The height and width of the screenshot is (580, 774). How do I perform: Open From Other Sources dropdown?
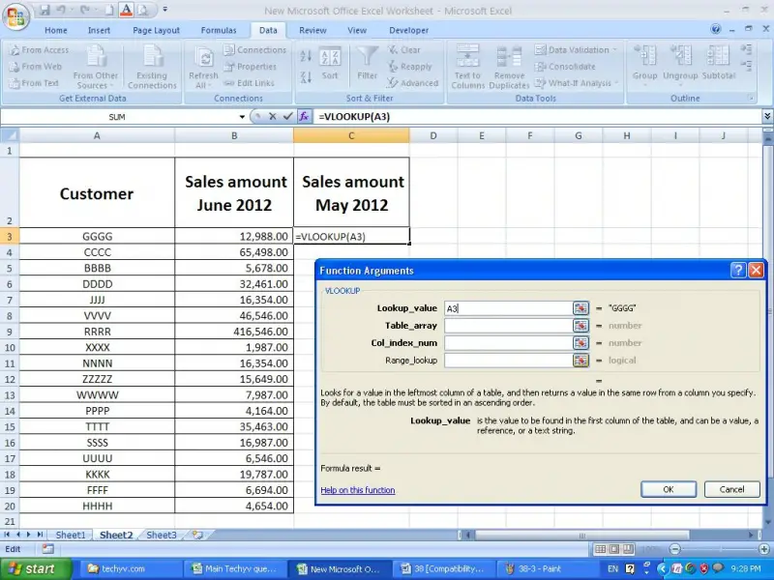point(96,67)
